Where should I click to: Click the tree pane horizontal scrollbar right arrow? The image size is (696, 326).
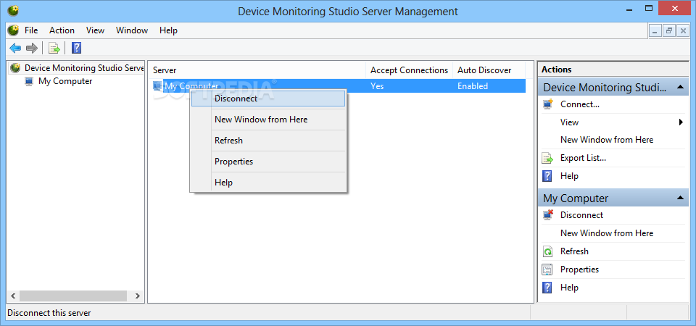(x=138, y=296)
